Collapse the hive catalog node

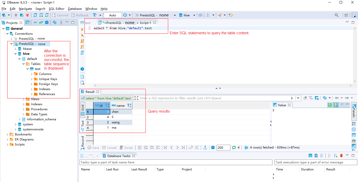click(16, 54)
